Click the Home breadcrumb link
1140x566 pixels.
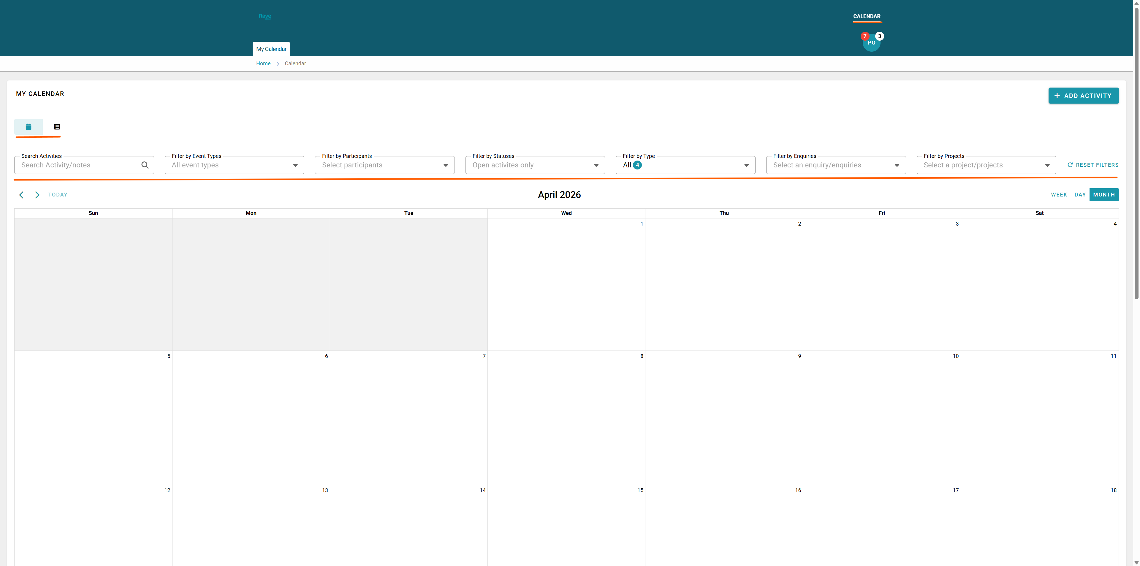pos(263,64)
